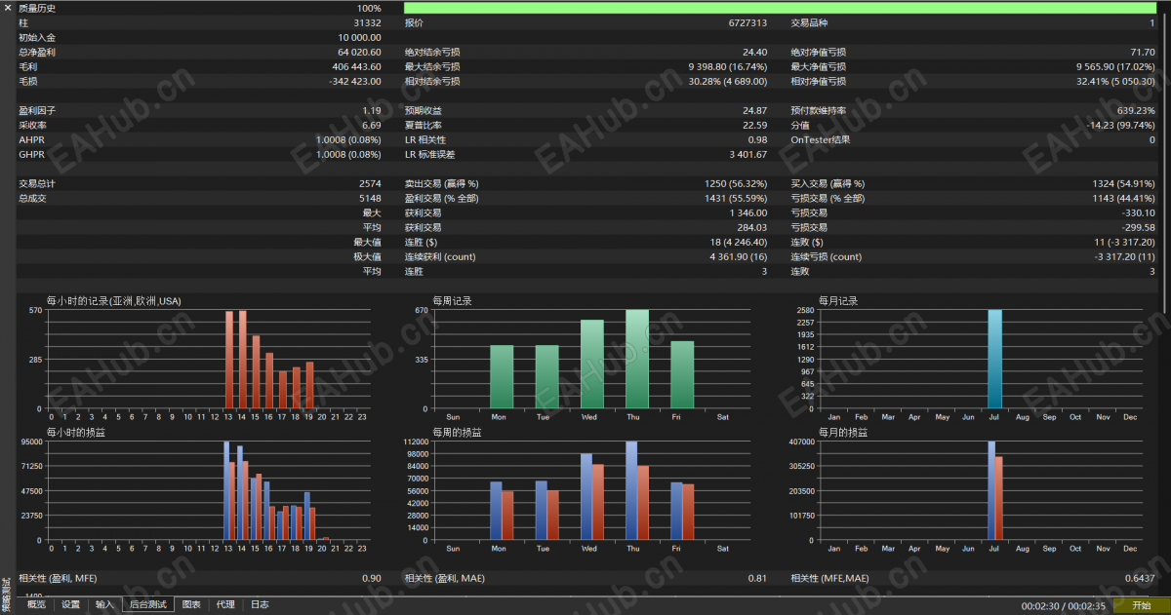
Task: Switch to the 概览 tab
Action: [x=36, y=604]
